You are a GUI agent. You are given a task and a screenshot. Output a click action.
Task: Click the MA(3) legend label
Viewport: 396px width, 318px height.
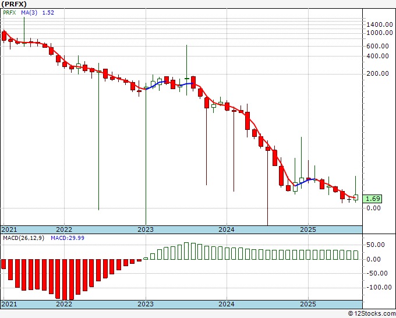point(29,13)
